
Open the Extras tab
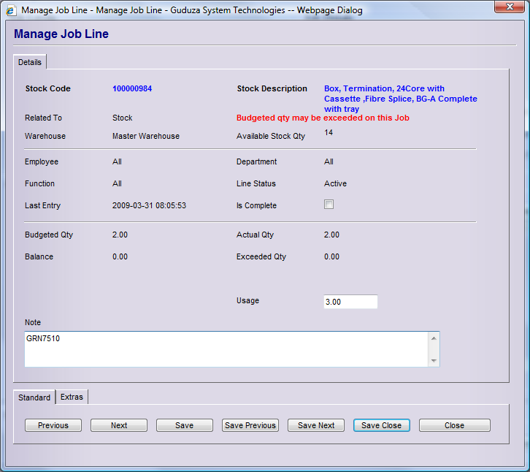point(72,397)
